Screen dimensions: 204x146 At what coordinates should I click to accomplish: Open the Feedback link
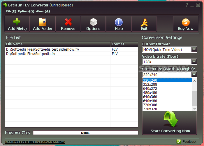[189, 142]
